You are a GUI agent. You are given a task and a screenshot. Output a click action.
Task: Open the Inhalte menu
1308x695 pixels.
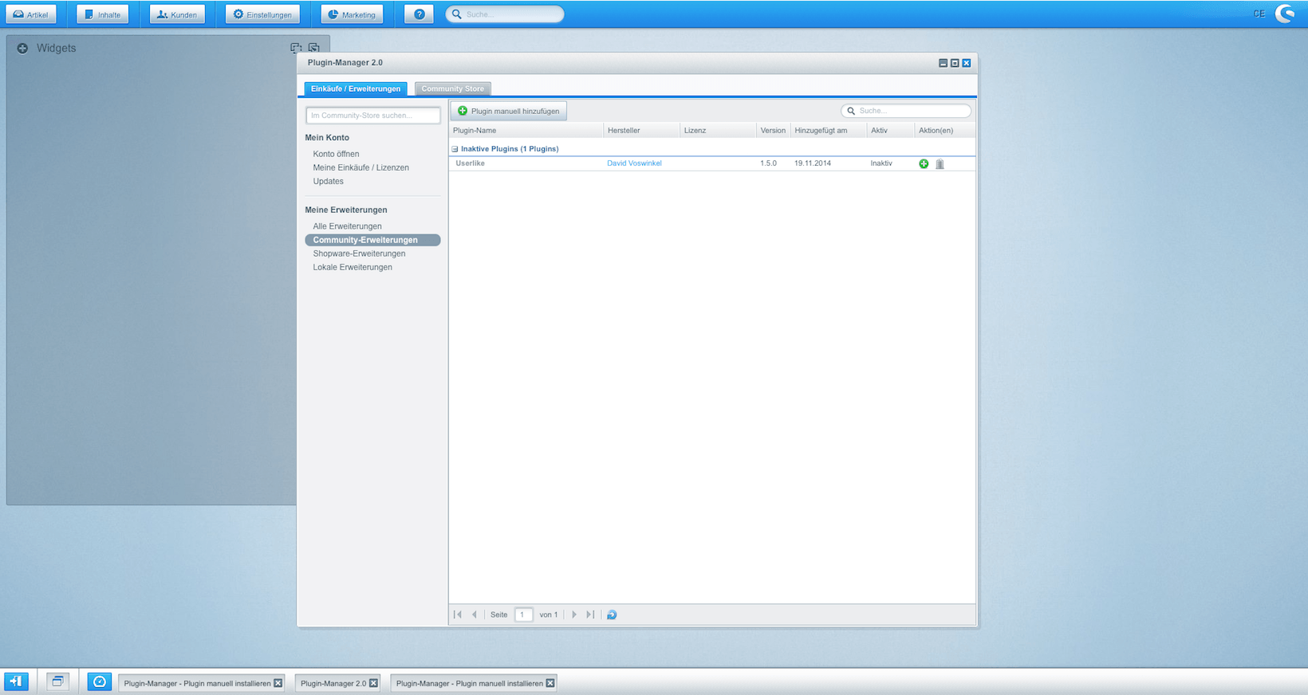[x=103, y=14]
